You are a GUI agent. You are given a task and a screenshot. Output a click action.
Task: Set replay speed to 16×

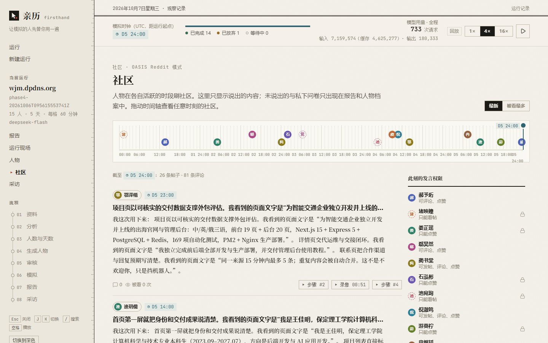[504, 31]
